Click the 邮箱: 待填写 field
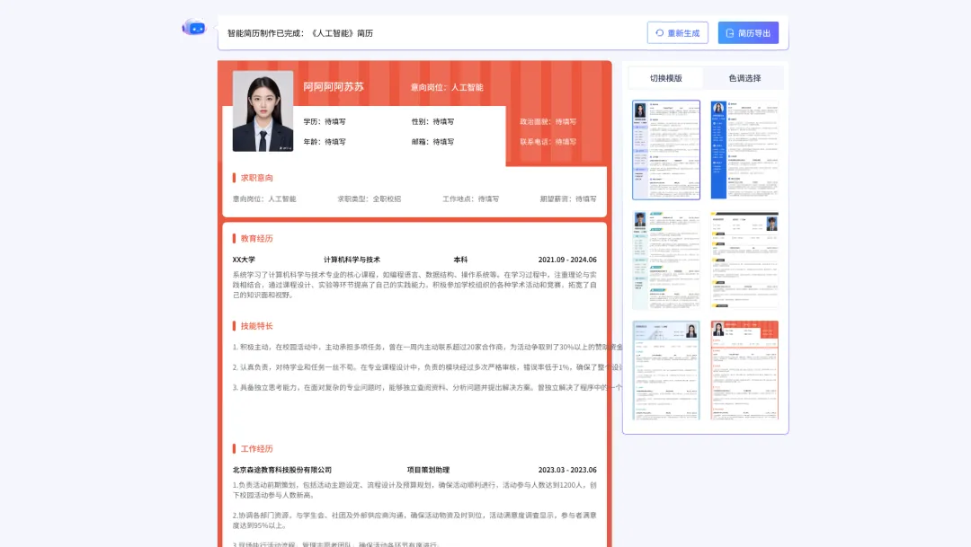 432,142
